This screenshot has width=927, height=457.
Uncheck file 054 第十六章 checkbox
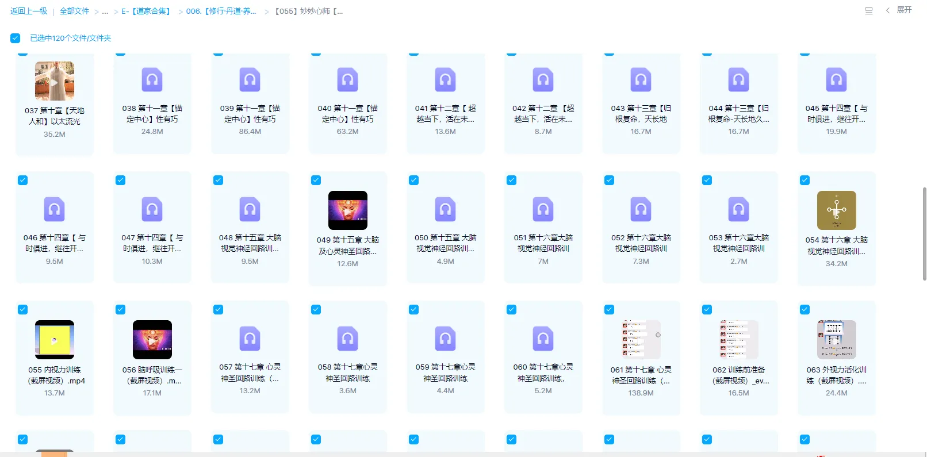click(805, 180)
